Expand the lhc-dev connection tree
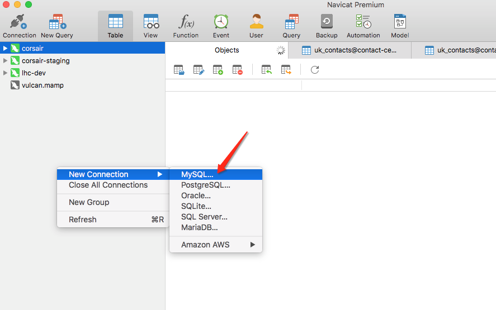Viewport: 496px width, 310px height. 5,73
